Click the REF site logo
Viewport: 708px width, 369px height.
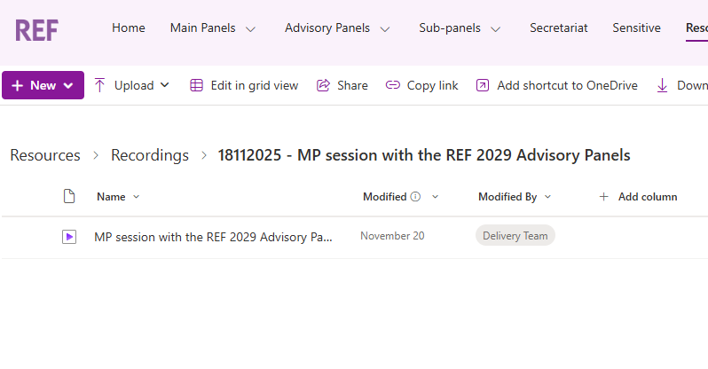point(36,28)
